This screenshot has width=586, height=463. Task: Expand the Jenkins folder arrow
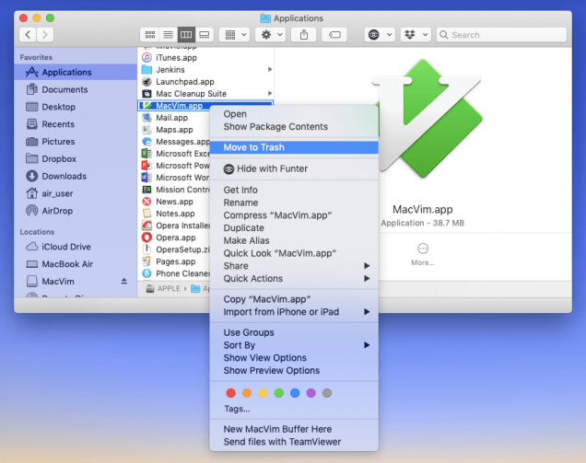pyautogui.click(x=270, y=69)
